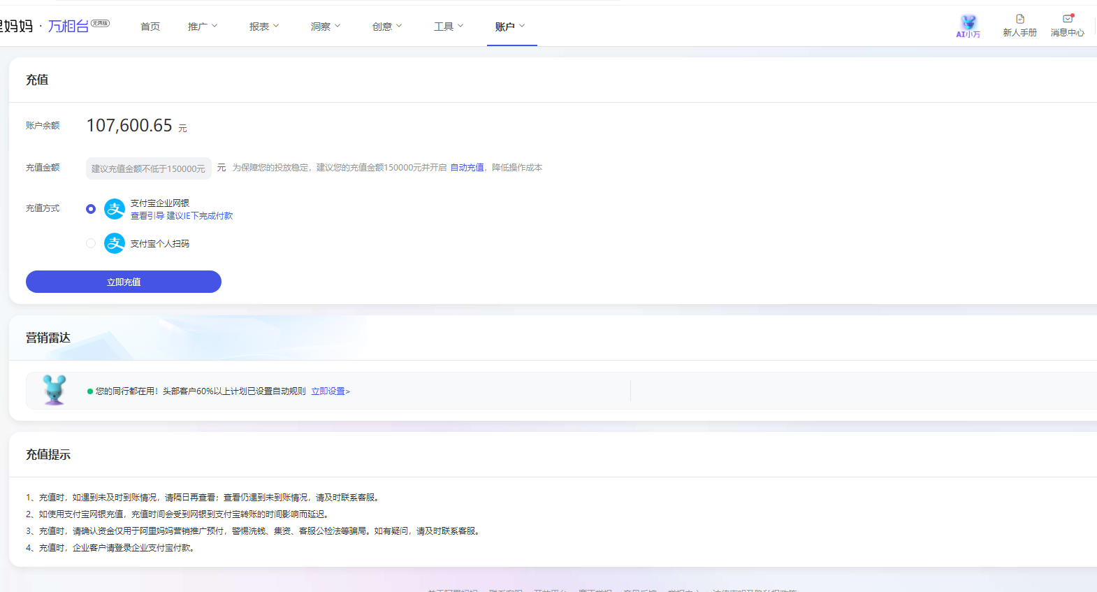This screenshot has width=1097, height=592.
Task: Click the 万相台 logo in header
Action: coord(68,27)
